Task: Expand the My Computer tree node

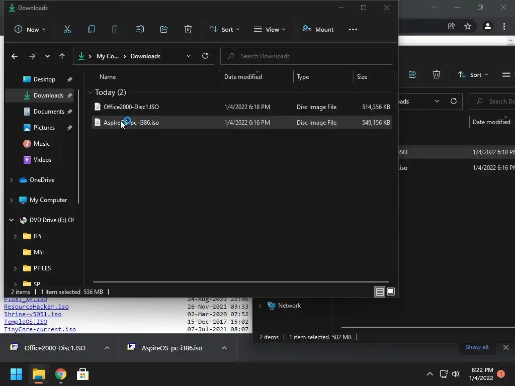Action: [x=12, y=200]
